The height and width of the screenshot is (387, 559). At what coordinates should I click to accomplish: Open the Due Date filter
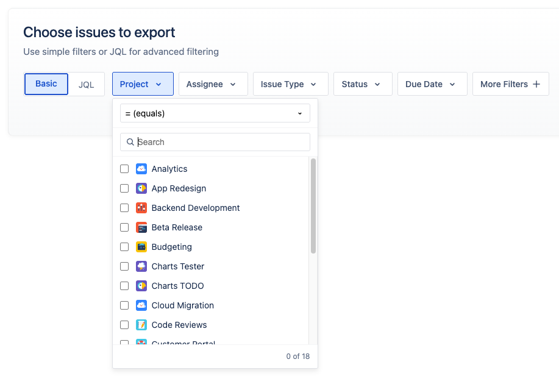tap(432, 84)
